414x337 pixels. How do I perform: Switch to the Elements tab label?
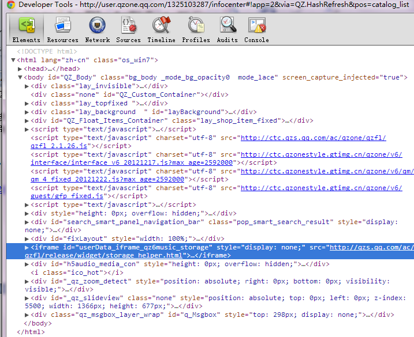tap(27, 40)
